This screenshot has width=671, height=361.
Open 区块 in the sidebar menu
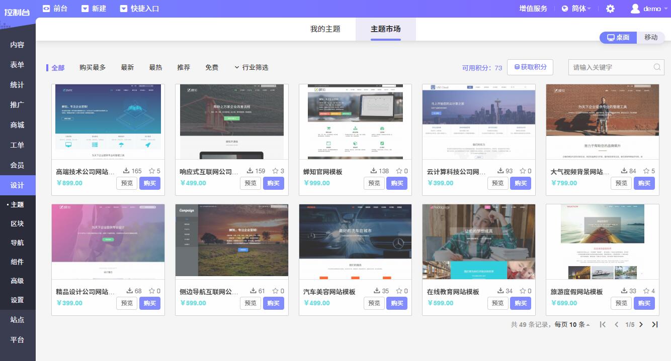pos(18,223)
